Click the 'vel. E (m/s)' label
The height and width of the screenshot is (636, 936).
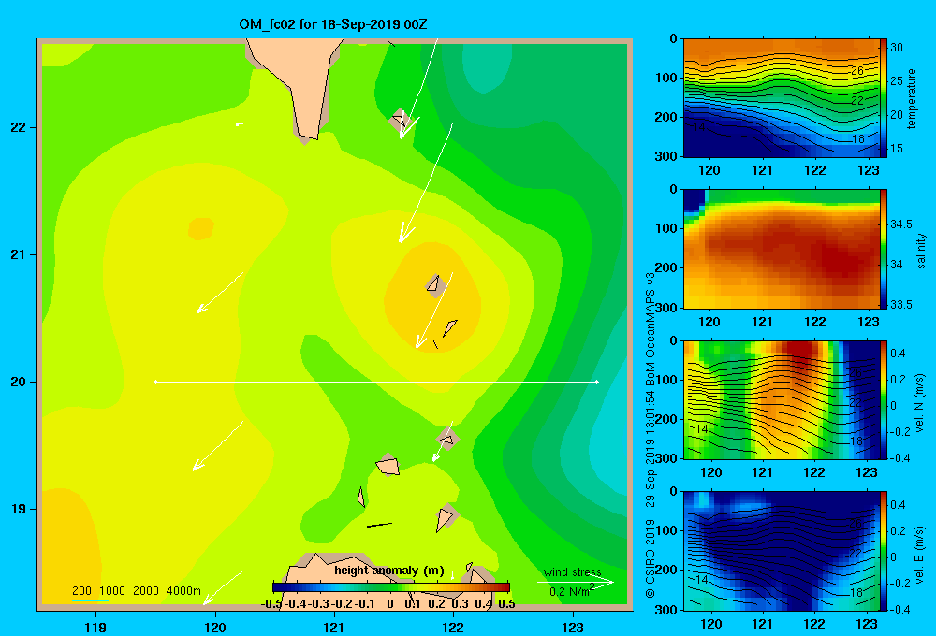920,554
